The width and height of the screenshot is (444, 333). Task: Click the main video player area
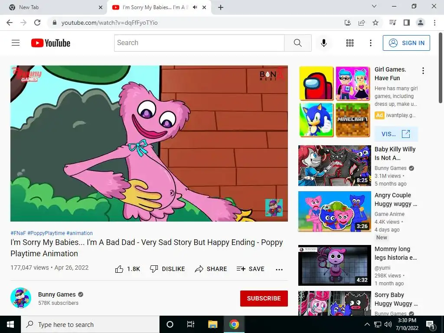[149, 144]
